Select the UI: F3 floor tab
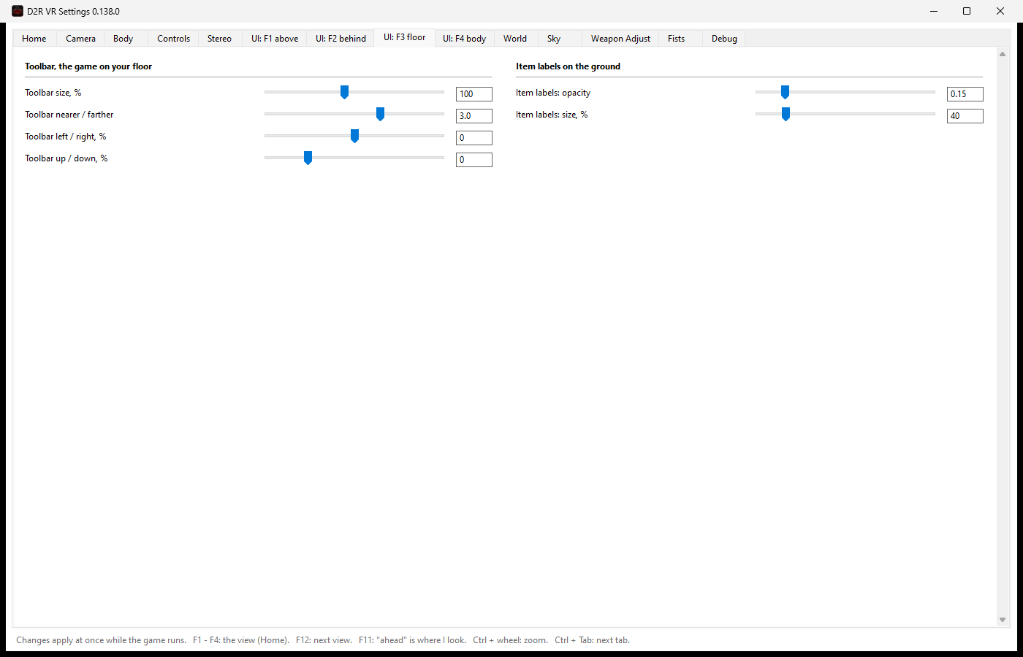1023x657 pixels. tap(405, 37)
